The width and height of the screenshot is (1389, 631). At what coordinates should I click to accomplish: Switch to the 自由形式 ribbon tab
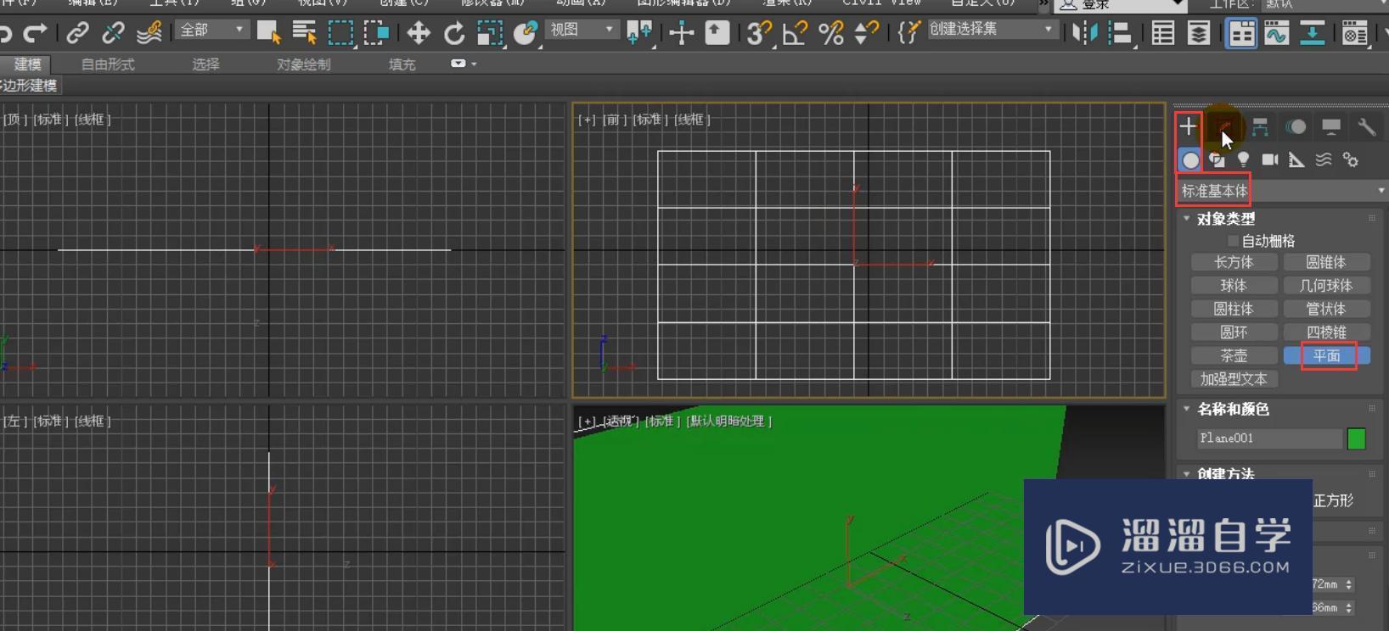point(108,64)
